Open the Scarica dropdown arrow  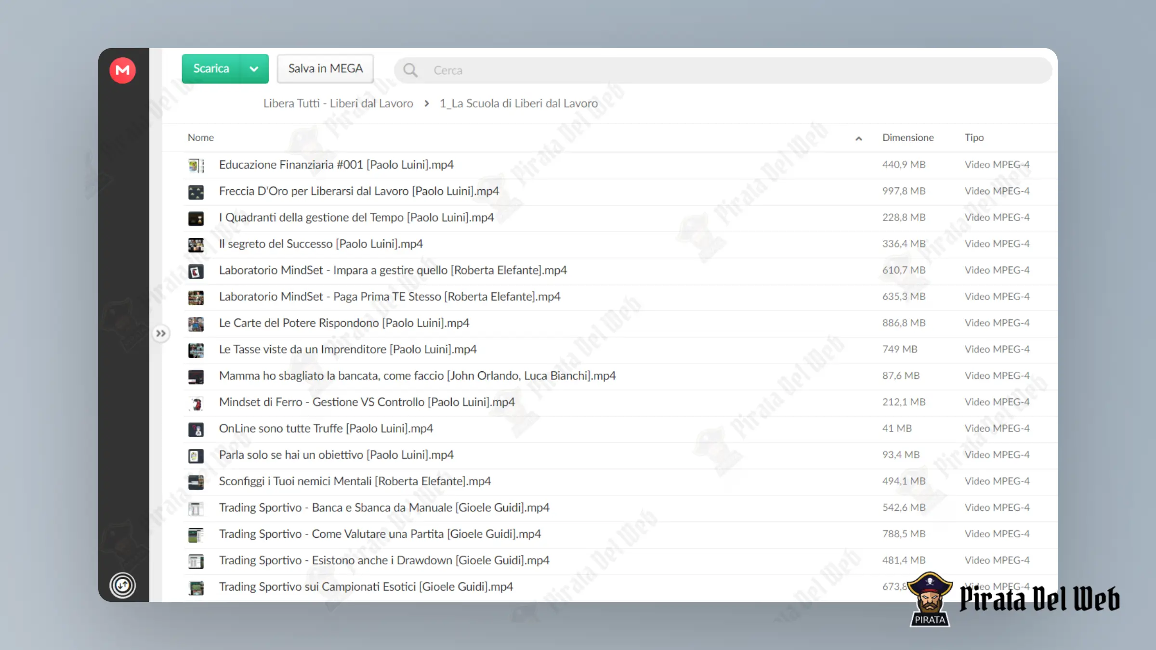click(254, 69)
